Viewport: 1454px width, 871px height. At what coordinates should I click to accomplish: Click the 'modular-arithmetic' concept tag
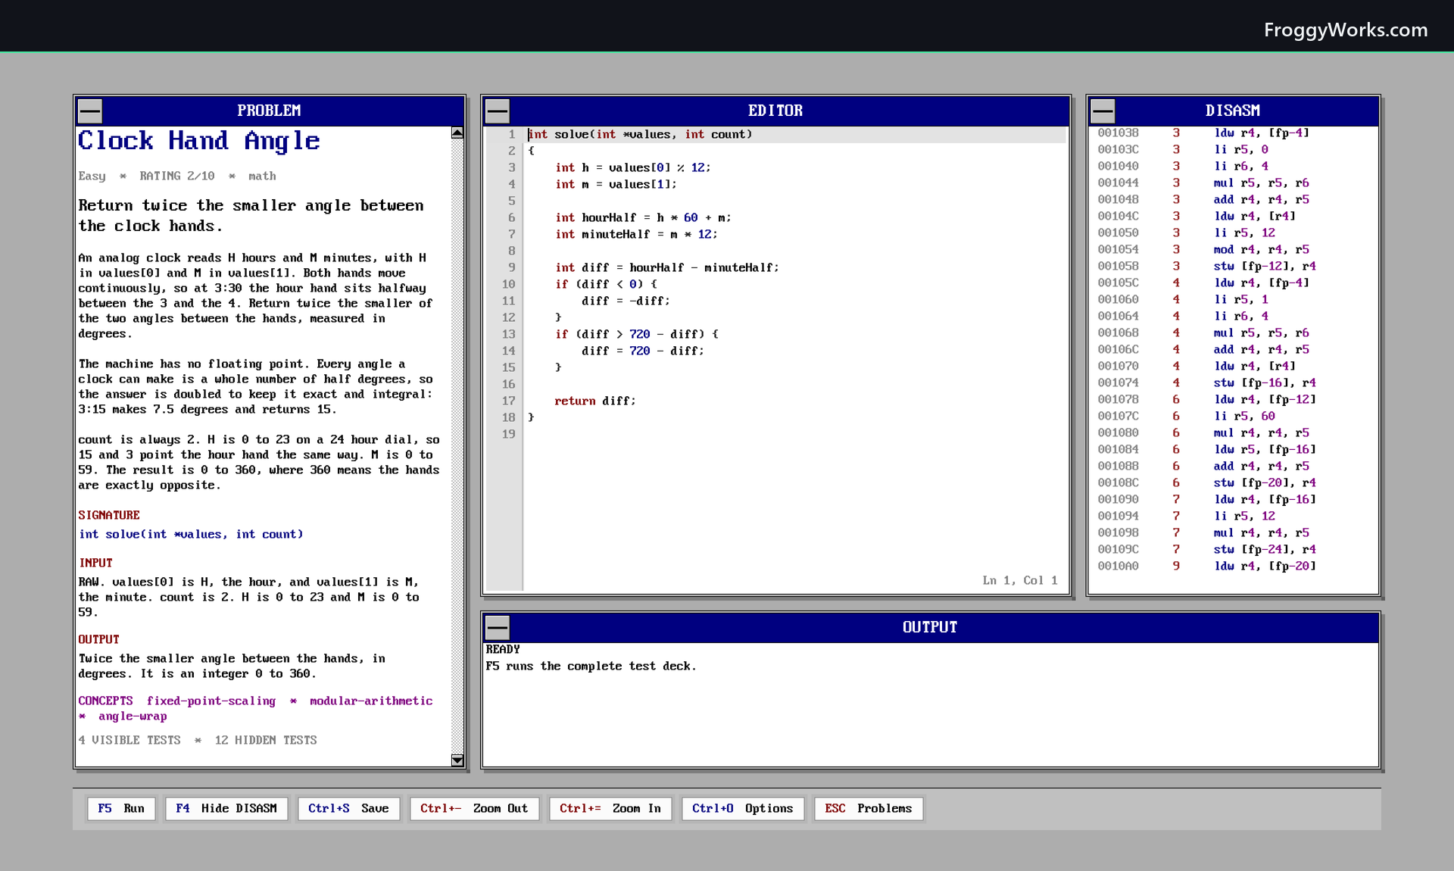(x=371, y=701)
